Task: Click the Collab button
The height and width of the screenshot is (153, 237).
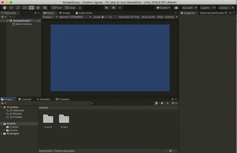Action: tap(164, 8)
